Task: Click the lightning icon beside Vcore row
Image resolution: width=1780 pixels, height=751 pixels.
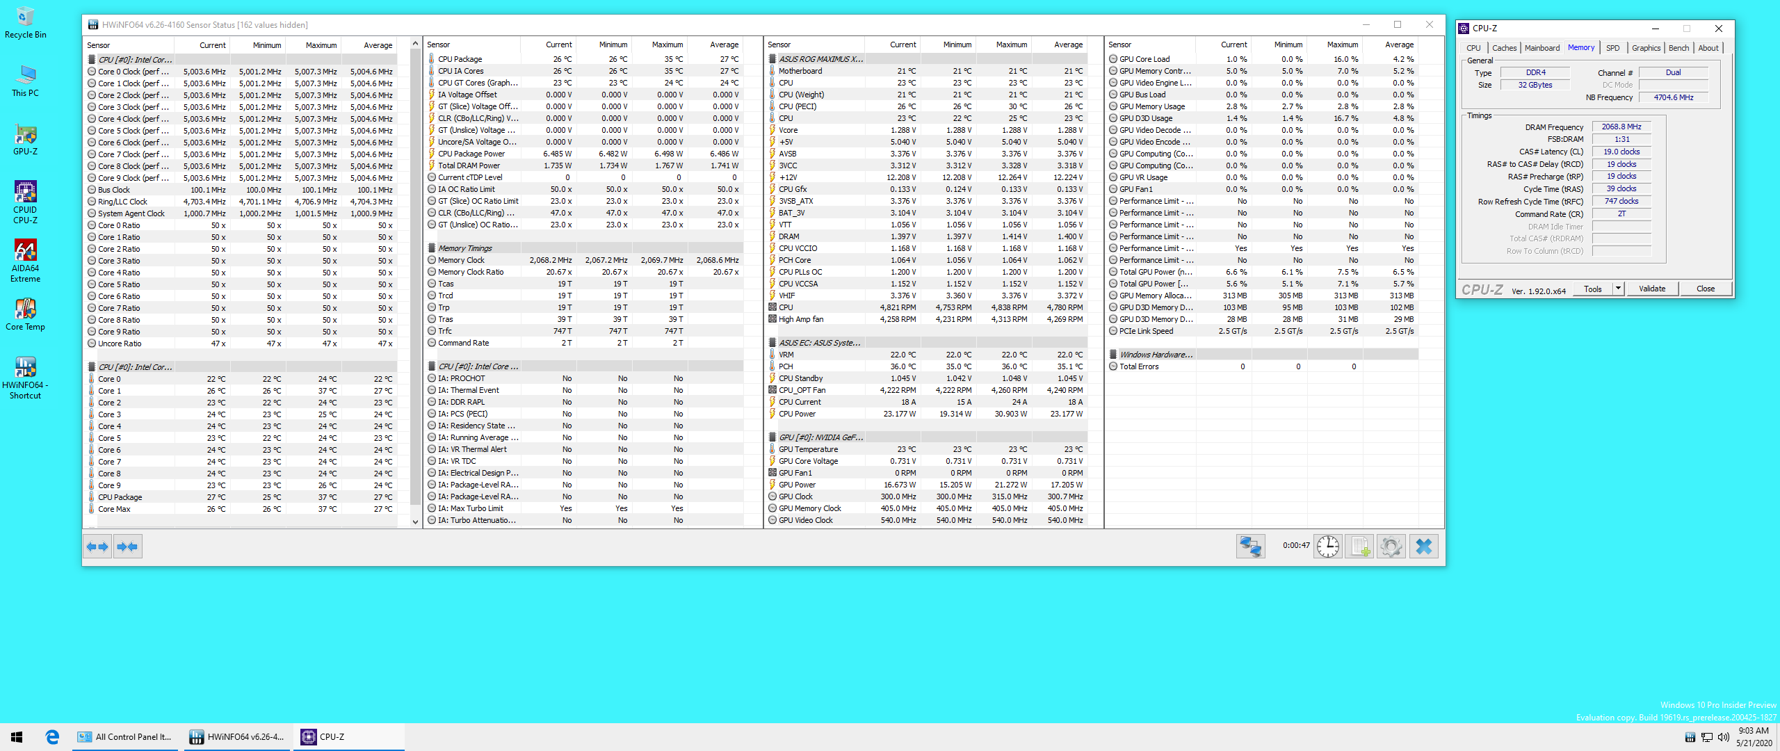Action: coord(772,130)
